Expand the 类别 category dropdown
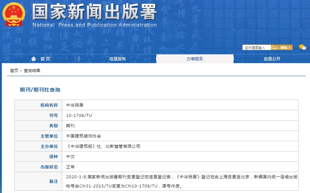310x193 pixels. [285, 47]
